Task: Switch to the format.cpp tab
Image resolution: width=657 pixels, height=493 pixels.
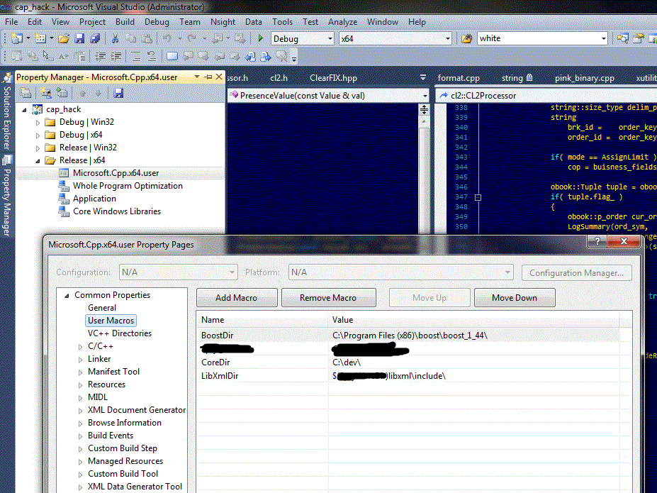Action: (x=459, y=78)
